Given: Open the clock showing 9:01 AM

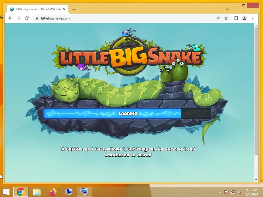Looking at the screenshot, I should [252, 192].
